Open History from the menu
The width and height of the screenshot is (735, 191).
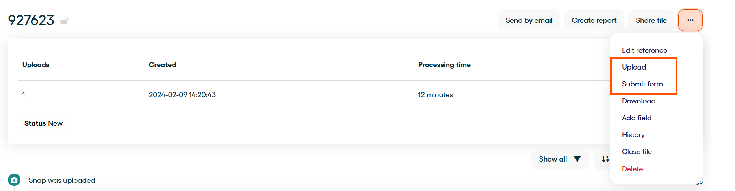pyautogui.click(x=633, y=135)
